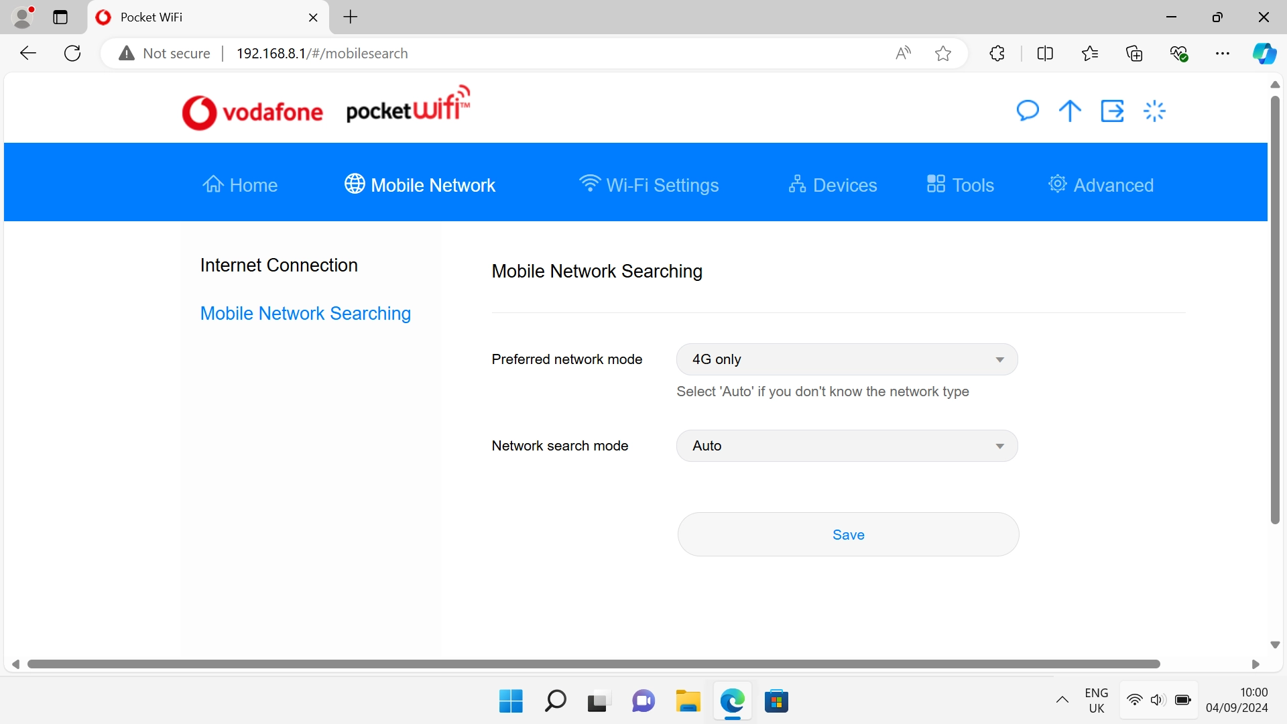Open the SMS messages speech bubble icon
The width and height of the screenshot is (1287, 724).
coord(1027,111)
